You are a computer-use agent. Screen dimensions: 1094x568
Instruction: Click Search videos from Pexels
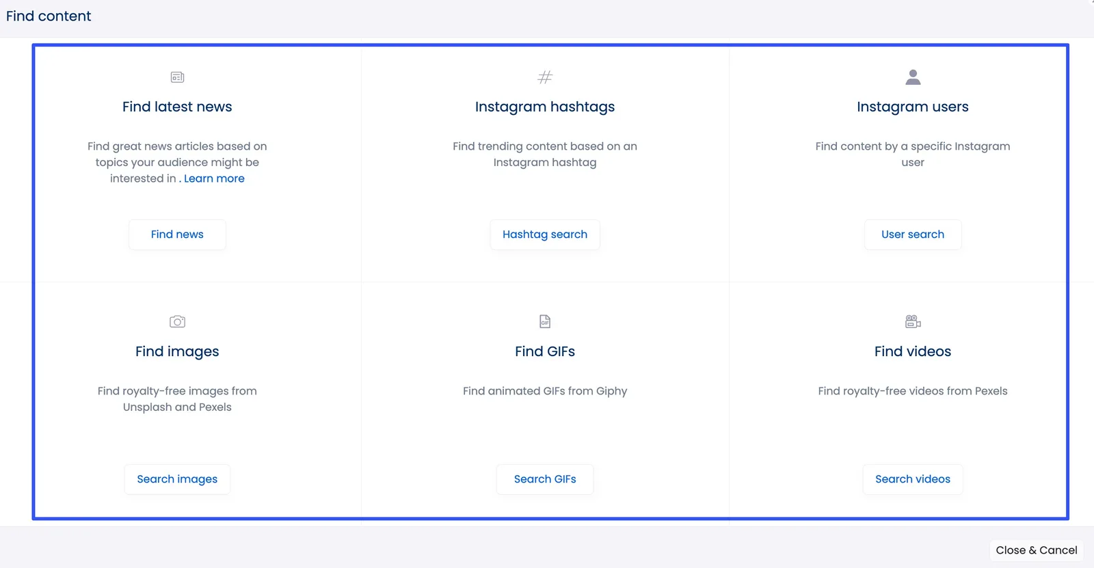pyautogui.click(x=913, y=479)
